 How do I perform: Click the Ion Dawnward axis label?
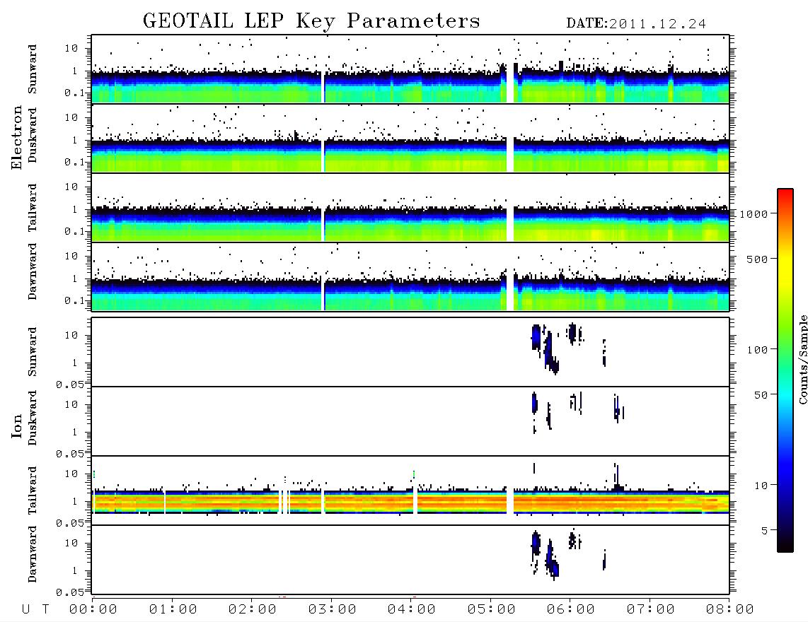pyautogui.click(x=33, y=554)
